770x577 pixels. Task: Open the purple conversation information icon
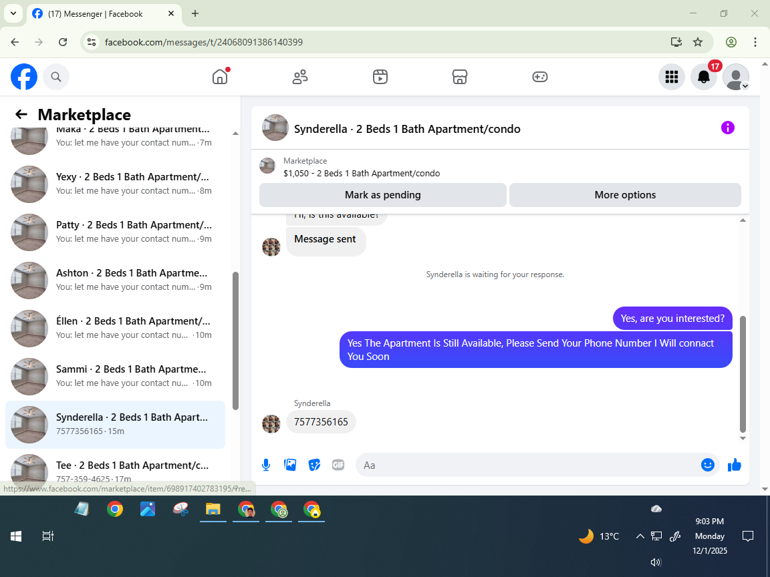pyautogui.click(x=728, y=128)
